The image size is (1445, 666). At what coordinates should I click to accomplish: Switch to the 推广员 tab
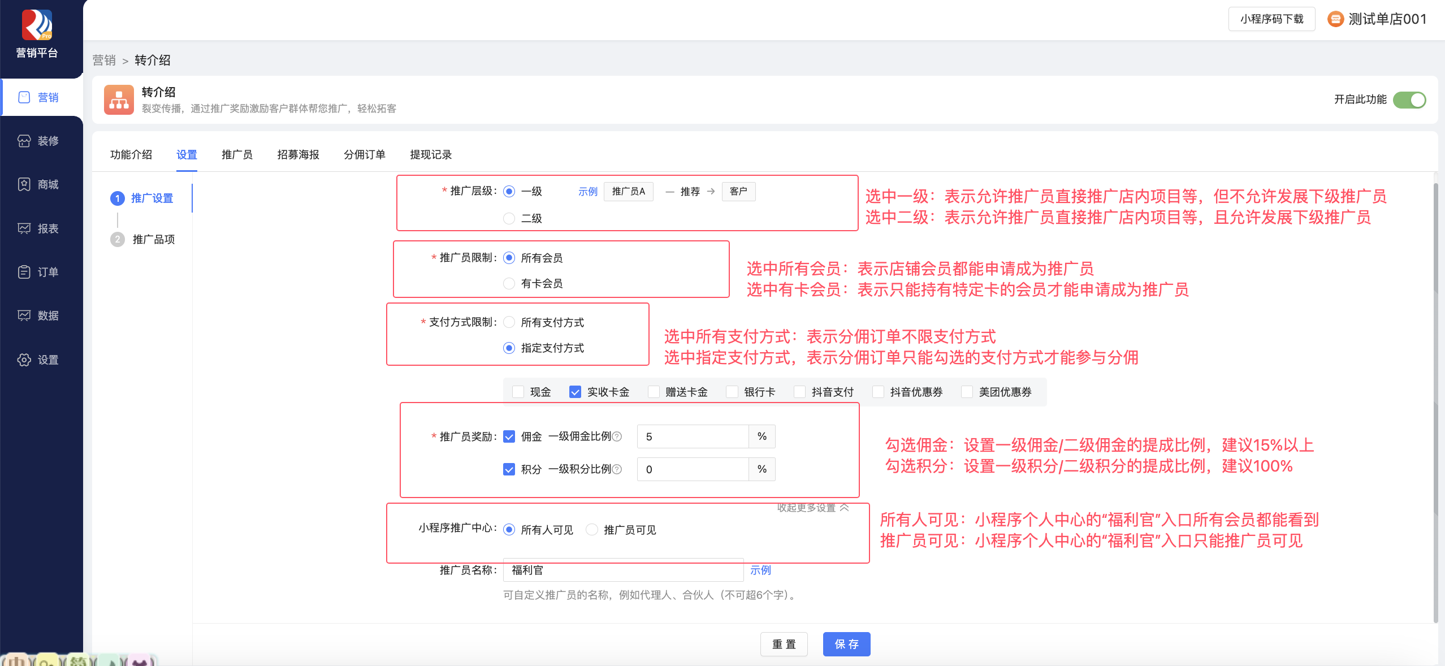click(x=237, y=154)
